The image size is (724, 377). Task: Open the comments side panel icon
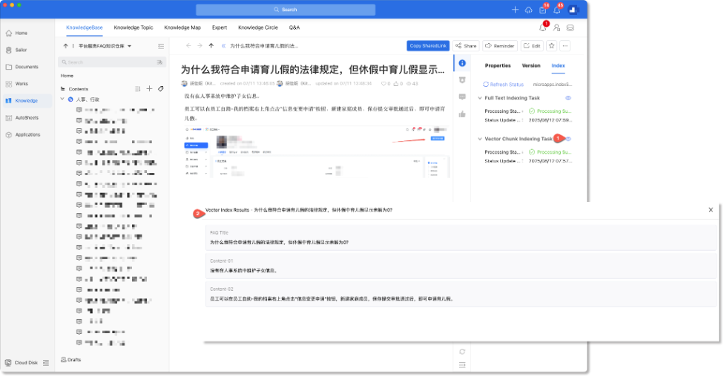point(462,96)
